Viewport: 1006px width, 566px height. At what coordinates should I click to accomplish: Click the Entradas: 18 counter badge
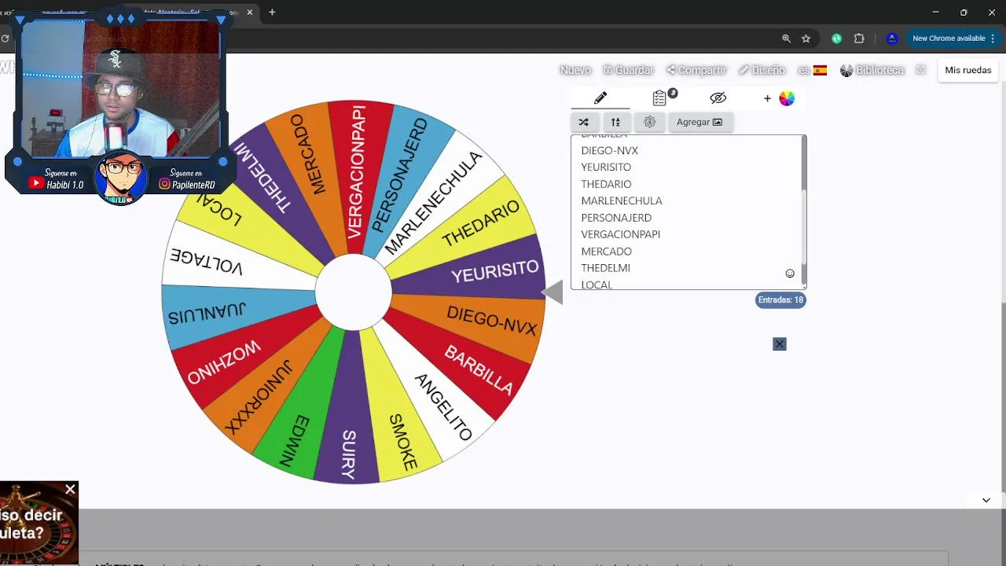point(780,300)
